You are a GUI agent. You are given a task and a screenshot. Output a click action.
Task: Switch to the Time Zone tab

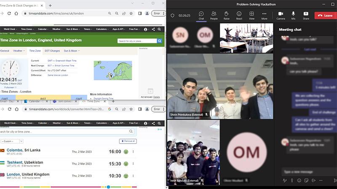(35, 51)
